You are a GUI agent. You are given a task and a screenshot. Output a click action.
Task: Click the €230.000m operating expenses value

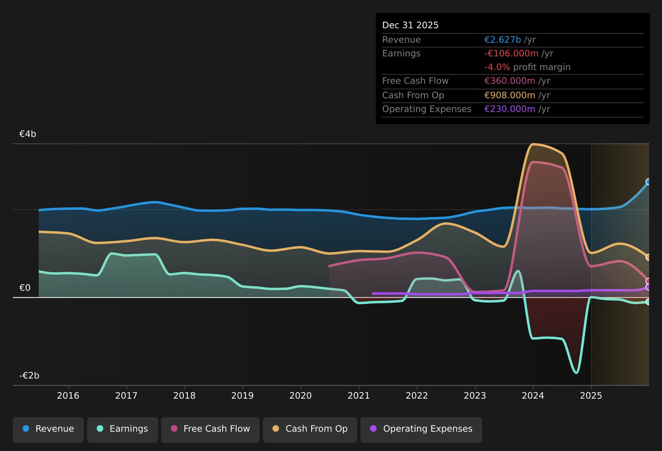(x=510, y=109)
